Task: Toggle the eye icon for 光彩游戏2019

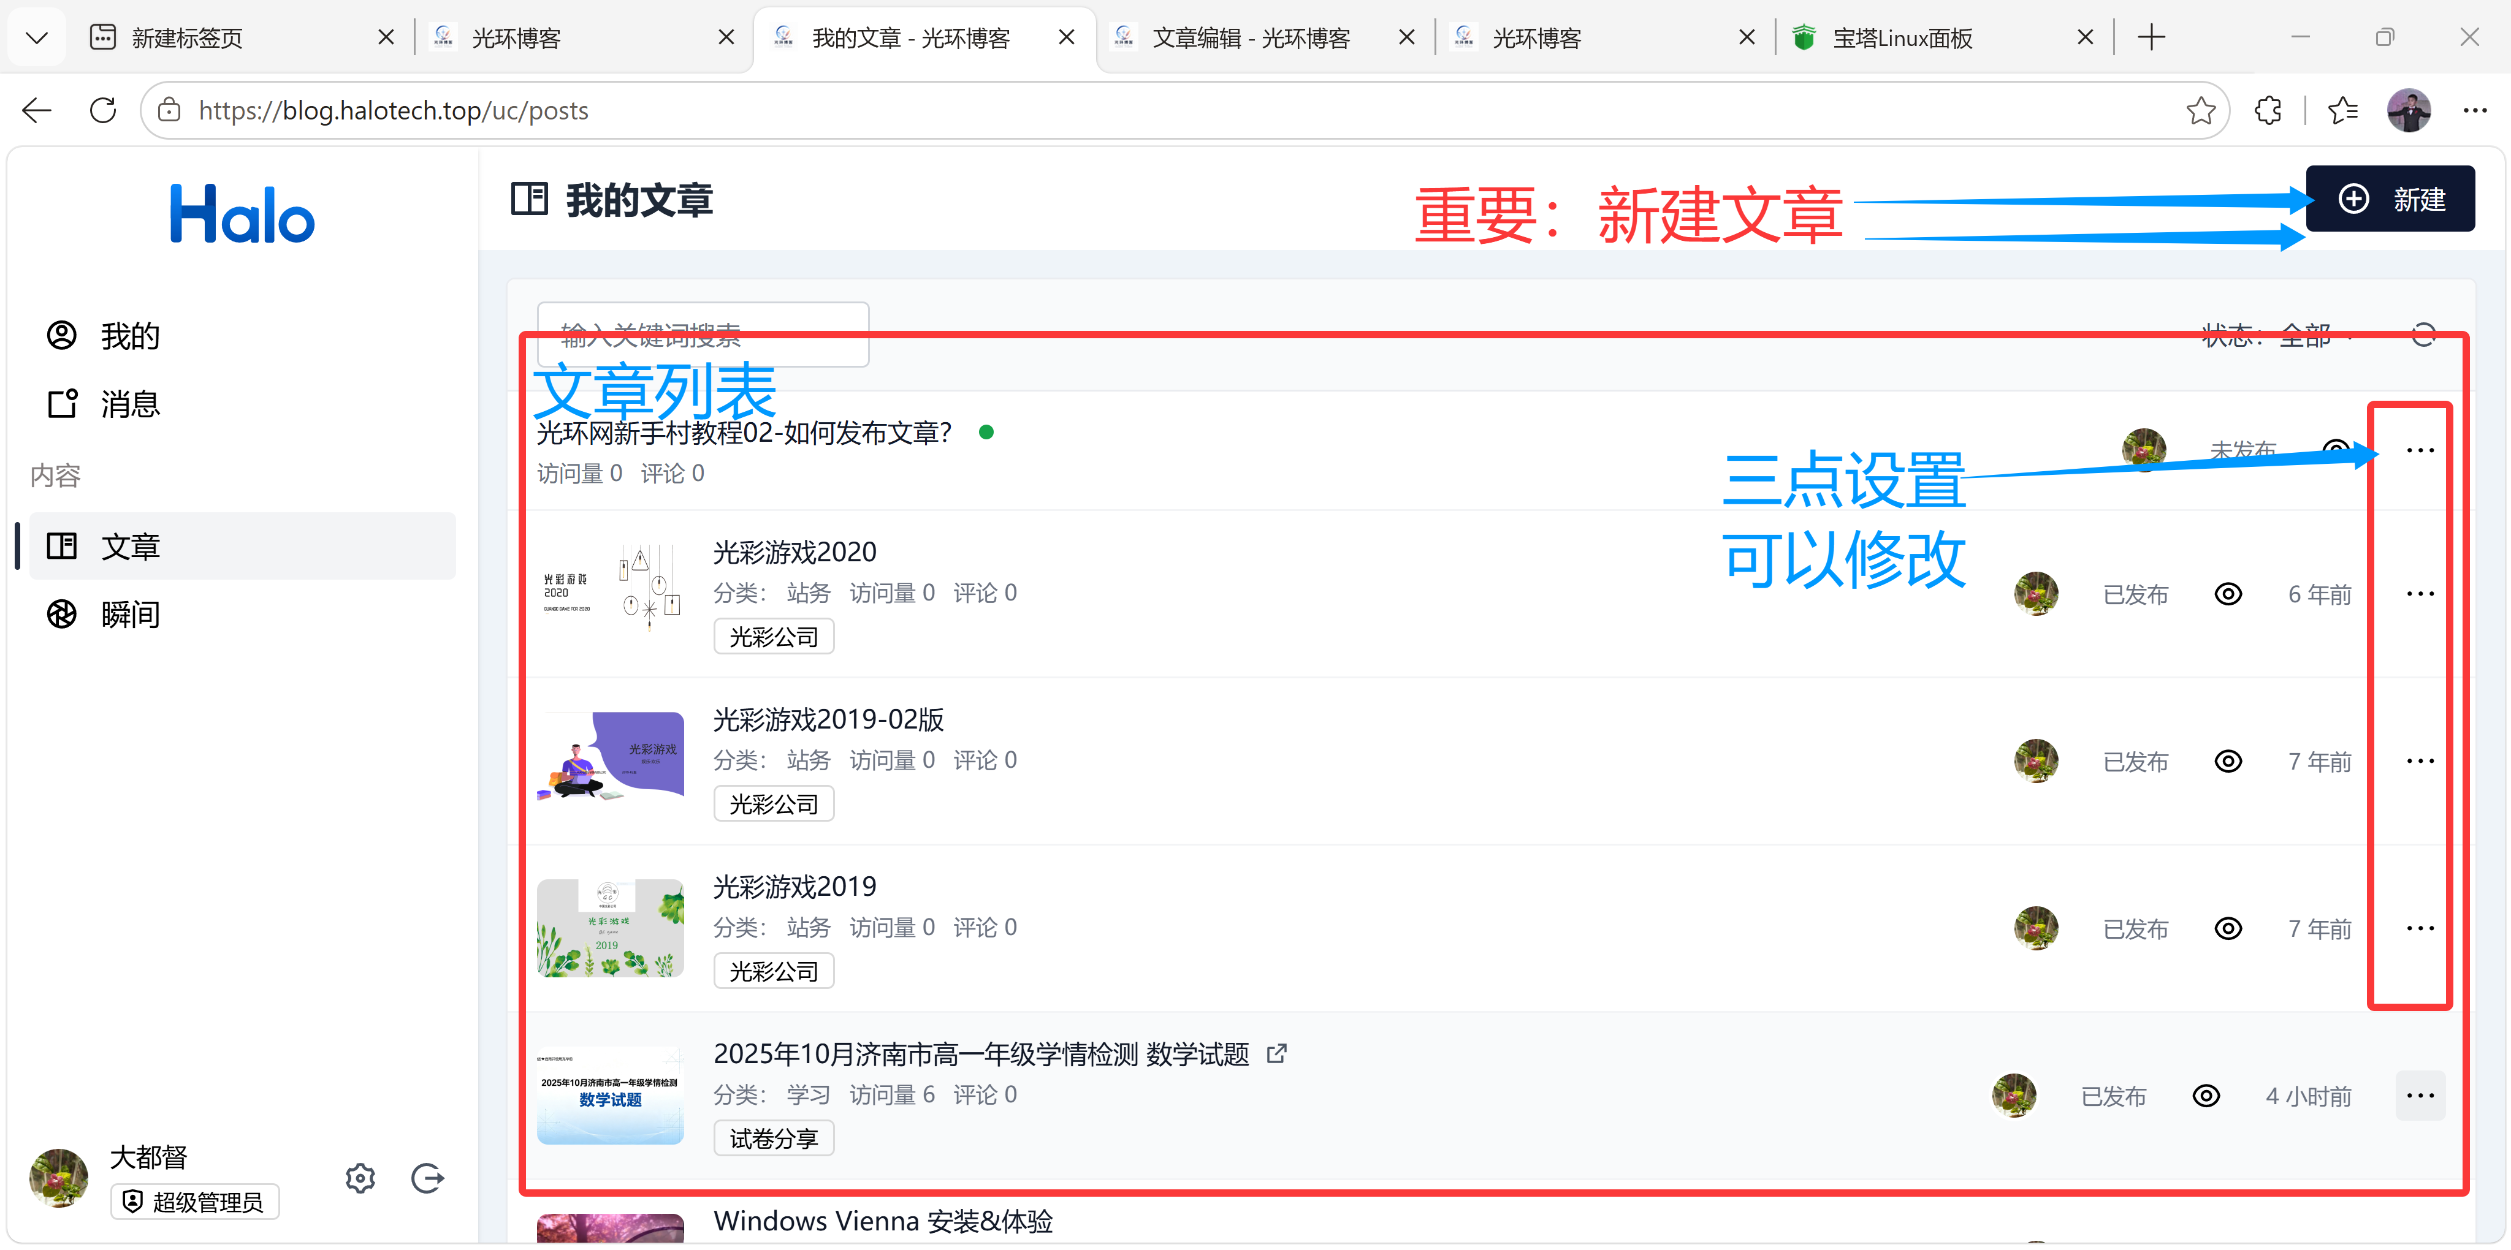Action: pos(2228,928)
